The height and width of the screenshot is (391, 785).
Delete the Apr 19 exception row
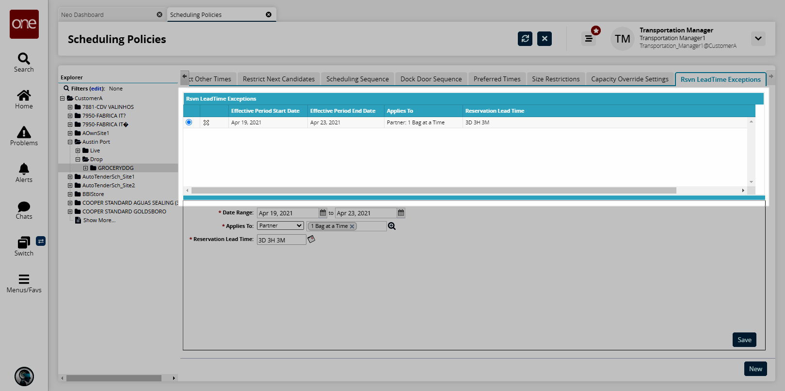tap(206, 123)
